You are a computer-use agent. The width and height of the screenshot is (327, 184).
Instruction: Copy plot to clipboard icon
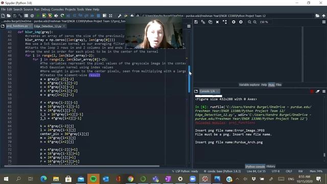tap(210, 22)
